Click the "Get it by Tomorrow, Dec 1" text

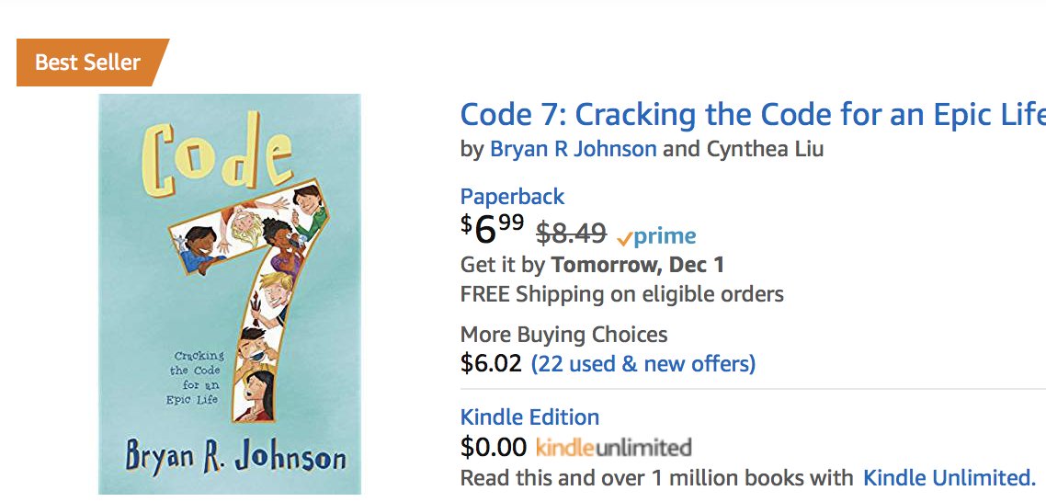[592, 265]
